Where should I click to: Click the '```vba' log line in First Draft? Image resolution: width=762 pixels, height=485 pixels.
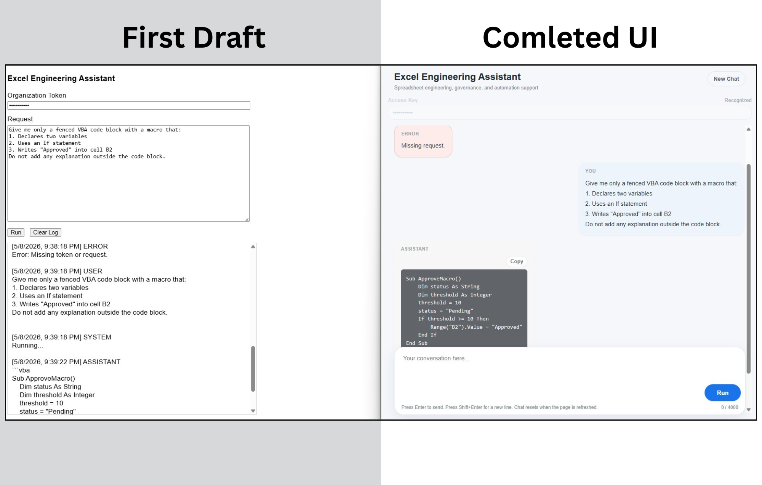(21, 370)
